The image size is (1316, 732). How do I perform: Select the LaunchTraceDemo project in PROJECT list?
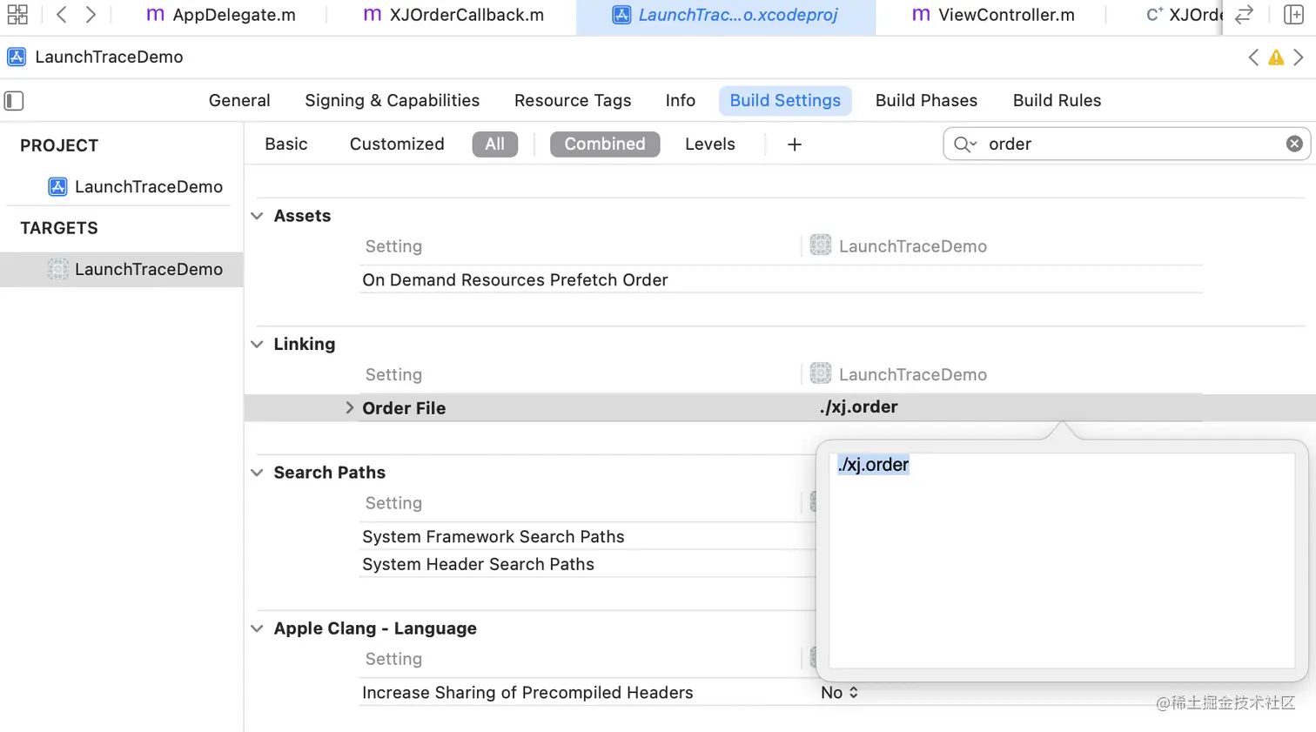pos(136,186)
